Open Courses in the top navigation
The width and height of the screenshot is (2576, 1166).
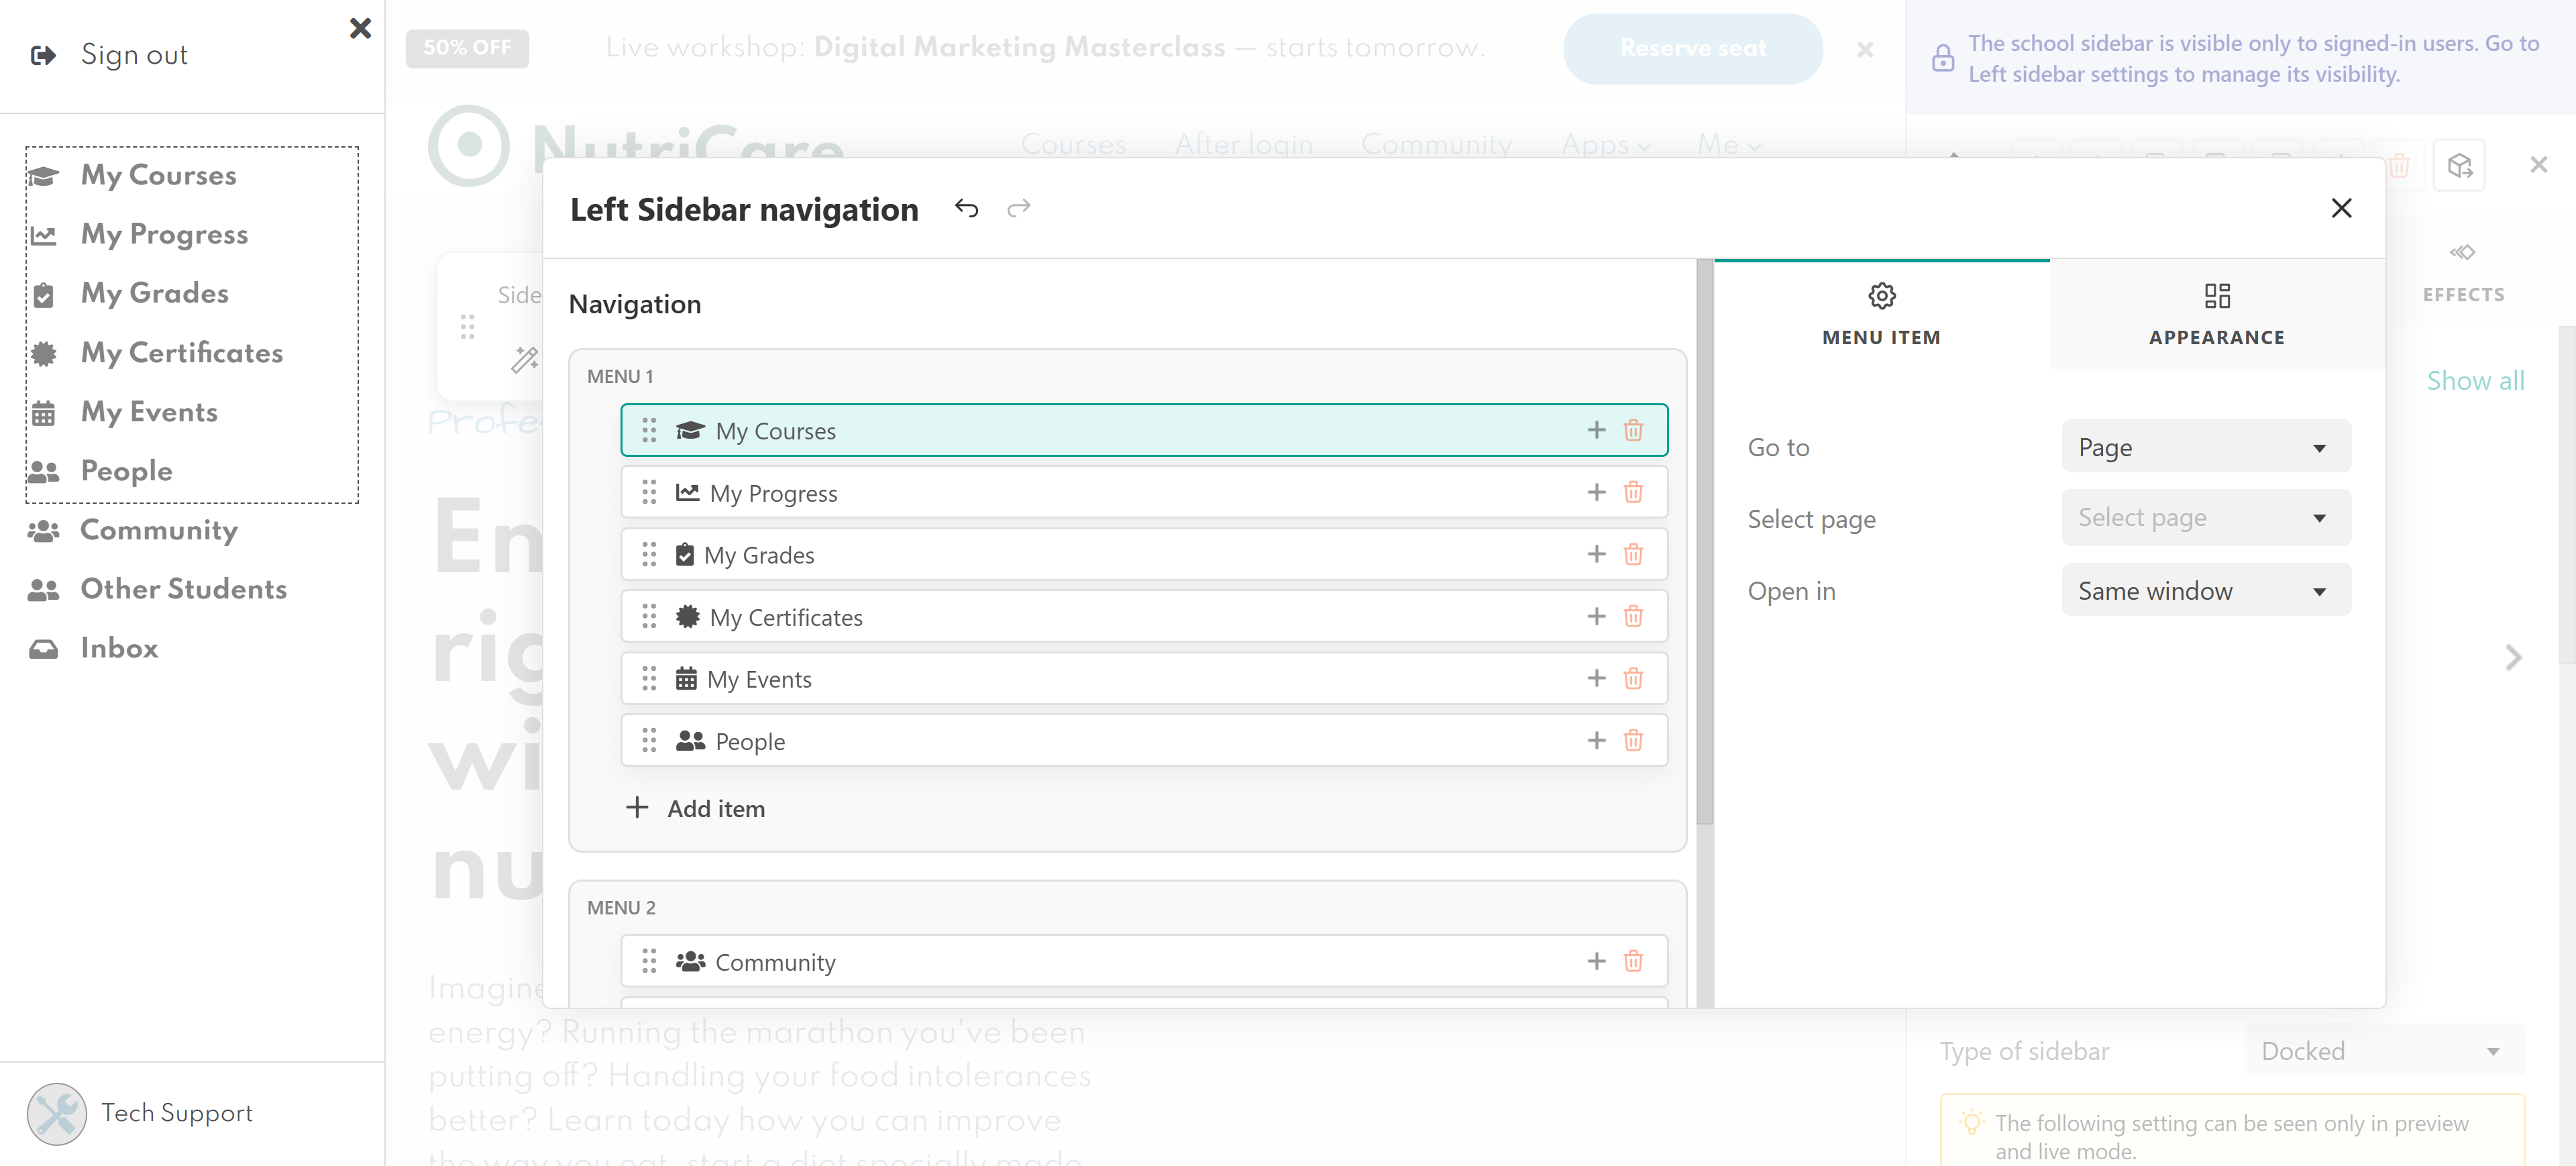(x=1073, y=145)
